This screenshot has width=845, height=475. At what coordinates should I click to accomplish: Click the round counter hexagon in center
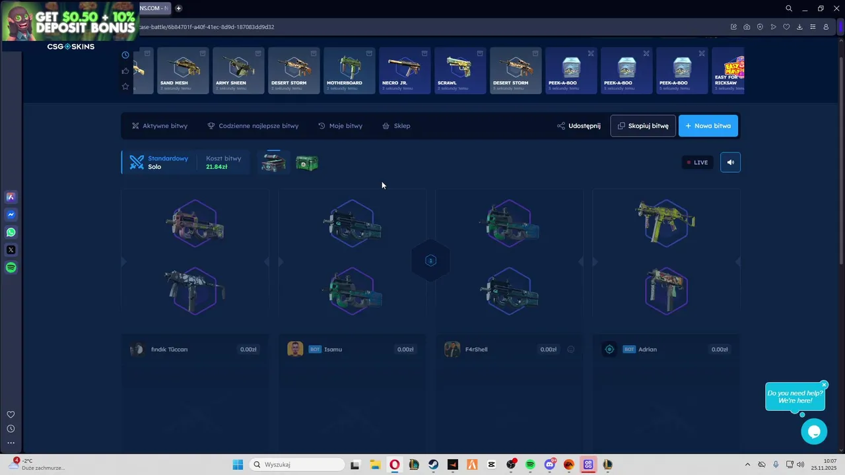[x=430, y=261]
